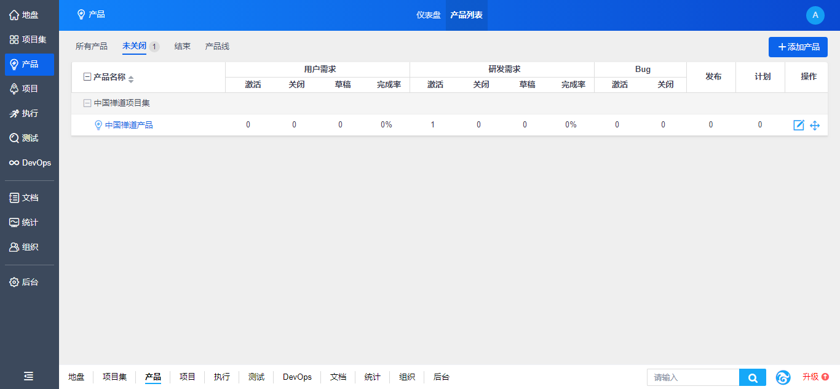This screenshot has width=840, height=389.
Task: Select the 未关闭 filter tab
Action: click(x=134, y=46)
